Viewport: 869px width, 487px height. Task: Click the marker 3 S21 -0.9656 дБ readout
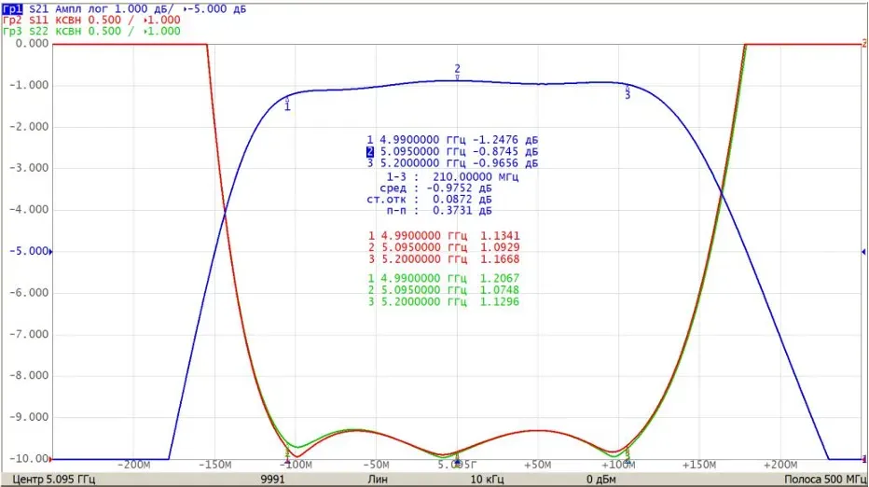pos(452,163)
